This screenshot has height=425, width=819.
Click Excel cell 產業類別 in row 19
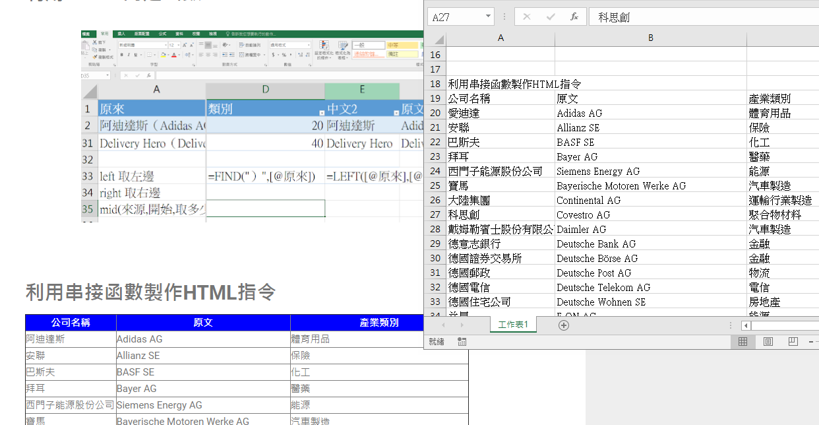783,98
